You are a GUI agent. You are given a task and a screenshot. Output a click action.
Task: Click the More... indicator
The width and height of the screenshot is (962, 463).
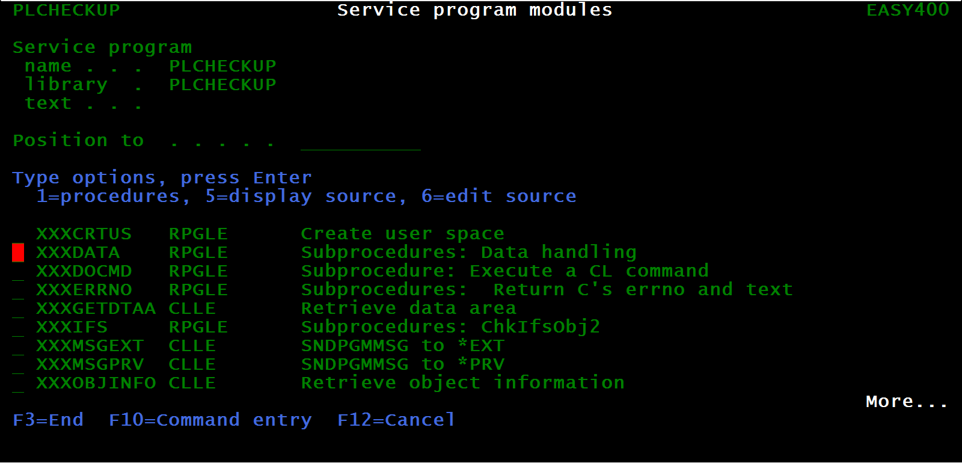click(x=907, y=401)
